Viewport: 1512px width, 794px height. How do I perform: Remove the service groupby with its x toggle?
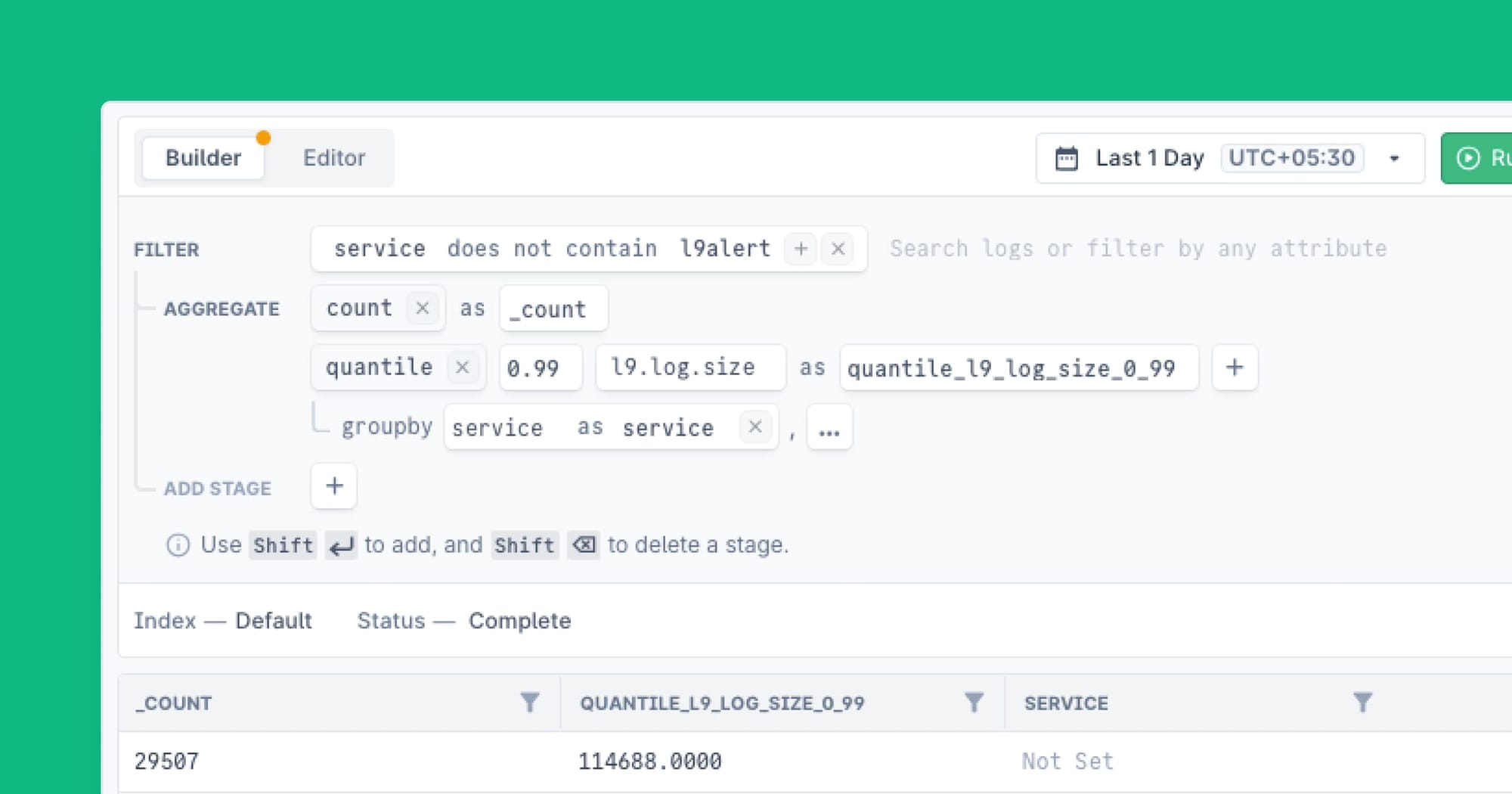coord(754,427)
